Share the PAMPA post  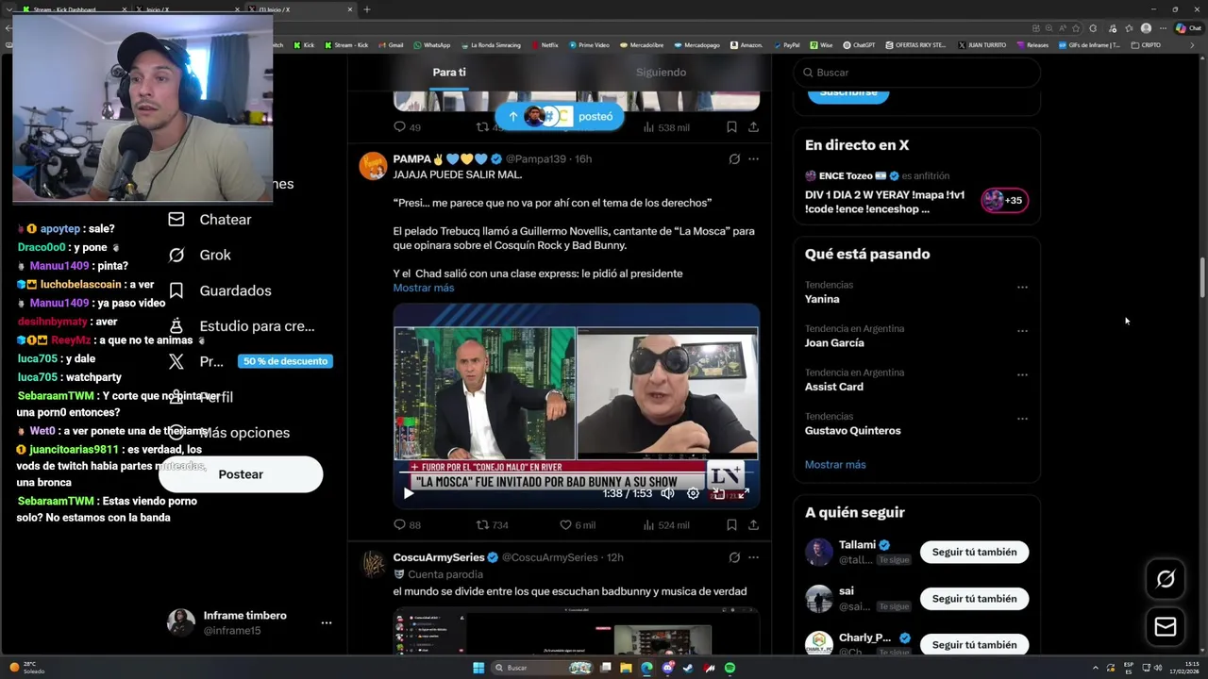point(753,525)
